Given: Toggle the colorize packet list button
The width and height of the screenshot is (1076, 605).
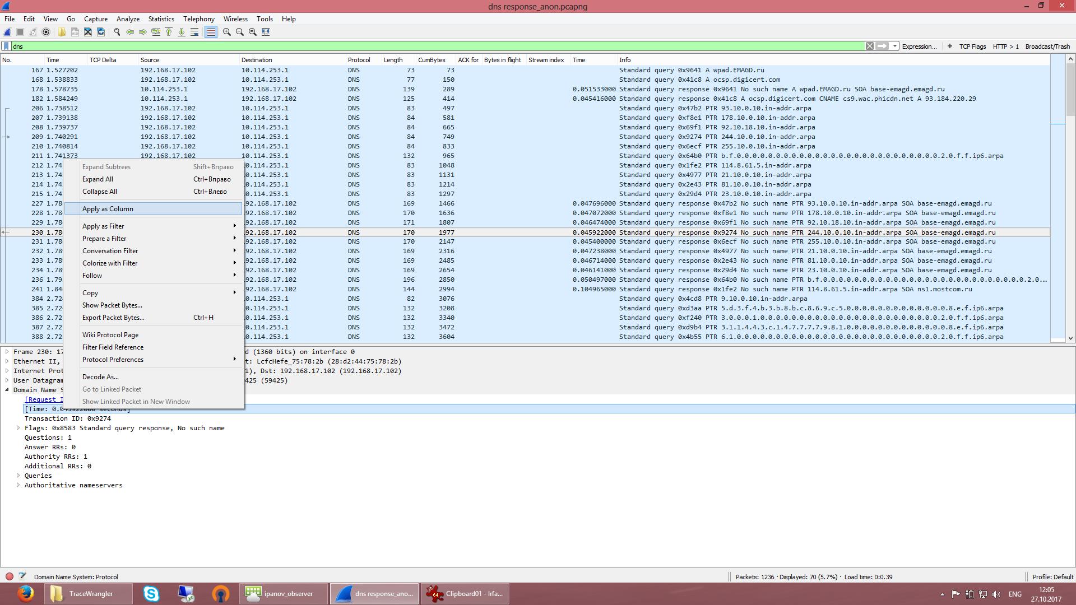Looking at the screenshot, I should pyautogui.click(x=211, y=32).
